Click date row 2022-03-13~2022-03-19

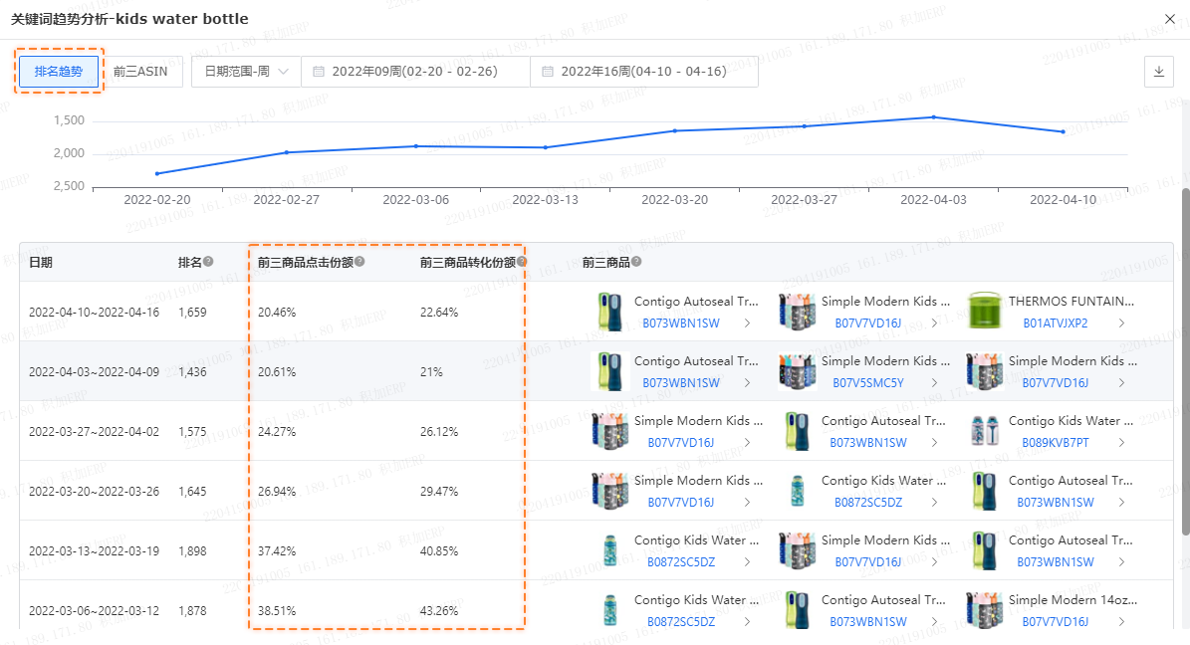tap(95, 550)
